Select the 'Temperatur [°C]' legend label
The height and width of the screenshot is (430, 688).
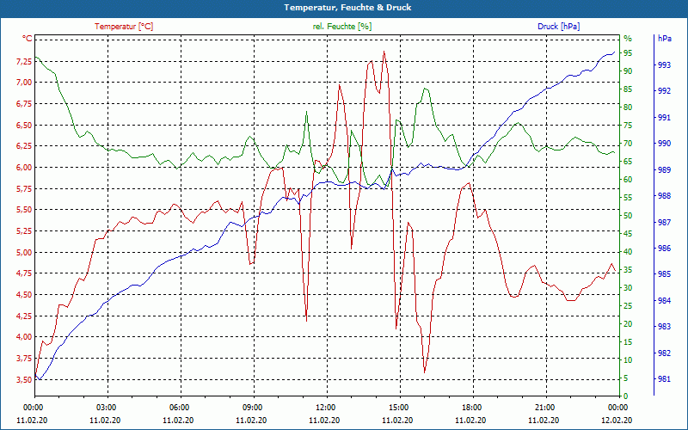(124, 27)
